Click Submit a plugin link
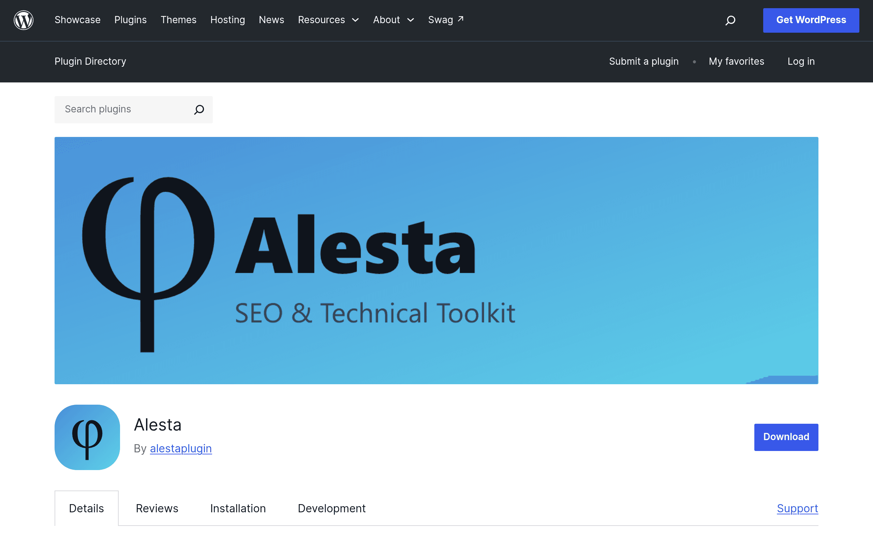 click(643, 61)
